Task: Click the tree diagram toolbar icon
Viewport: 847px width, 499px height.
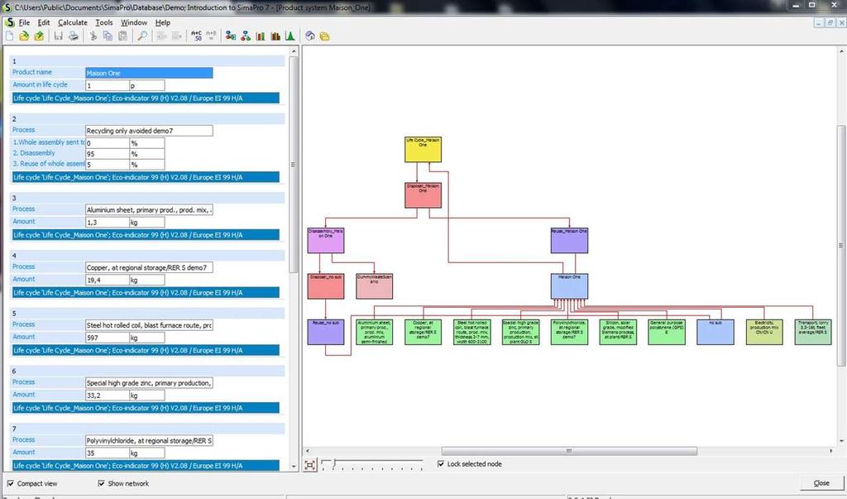Action: (246, 36)
